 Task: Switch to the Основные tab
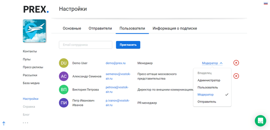point(72,28)
